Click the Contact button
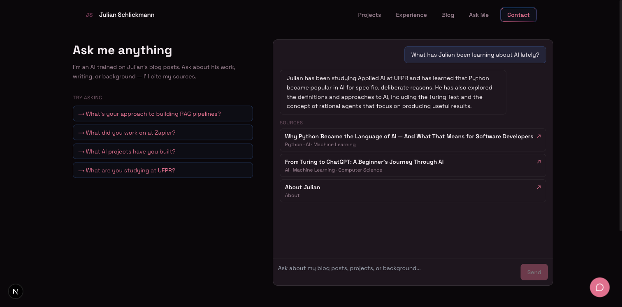Viewport: 622px width, 307px height. [x=518, y=15]
